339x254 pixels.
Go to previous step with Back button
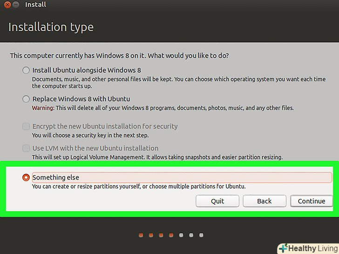(264, 201)
